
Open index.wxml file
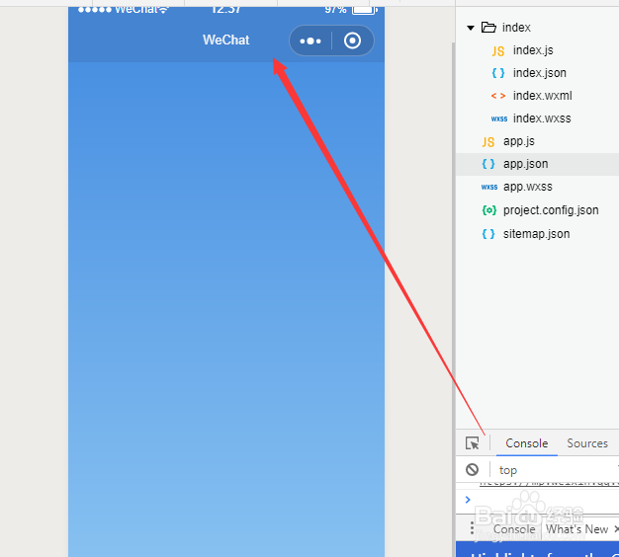543,96
